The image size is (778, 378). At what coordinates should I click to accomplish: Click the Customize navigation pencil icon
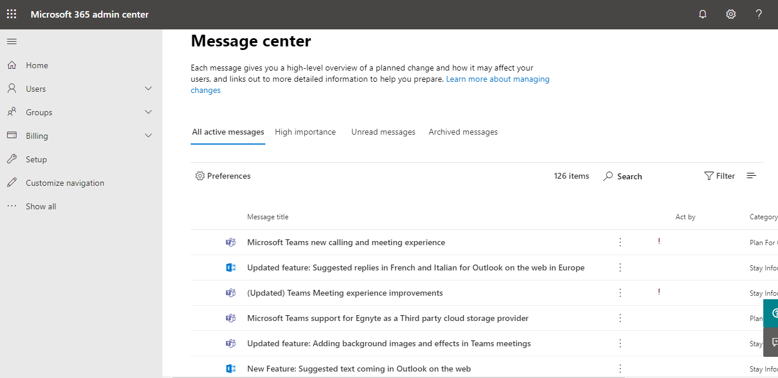click(12, 183)
